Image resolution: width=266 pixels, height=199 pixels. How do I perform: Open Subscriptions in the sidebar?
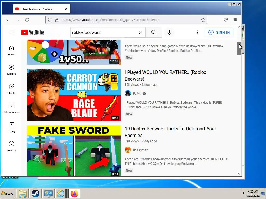[x=11, y=108]
